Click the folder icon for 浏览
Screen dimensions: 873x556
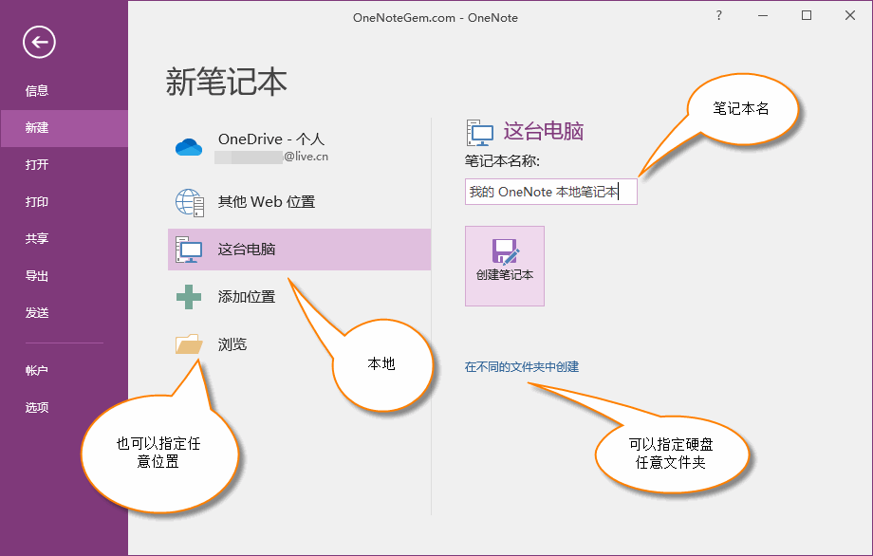click(189, 344)
